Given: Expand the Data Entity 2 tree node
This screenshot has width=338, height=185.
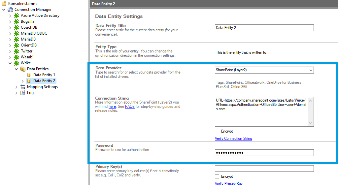Looking at the screenshot, I should click(22, 81).
